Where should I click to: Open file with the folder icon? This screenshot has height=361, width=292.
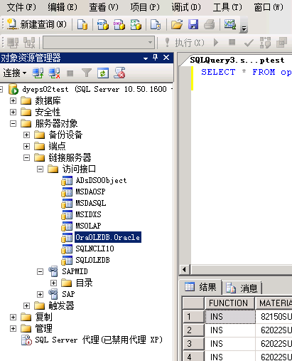coord(177,24)
